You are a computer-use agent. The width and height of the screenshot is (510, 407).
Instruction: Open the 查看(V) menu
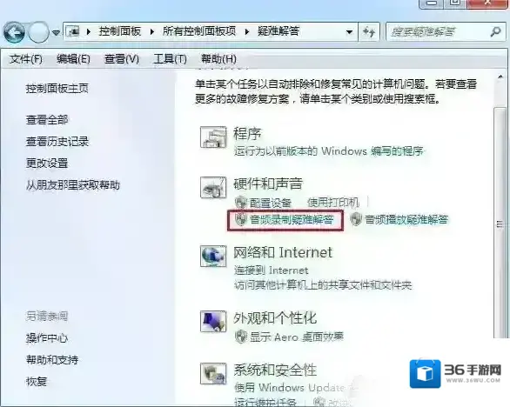click(x=122, y=59)
